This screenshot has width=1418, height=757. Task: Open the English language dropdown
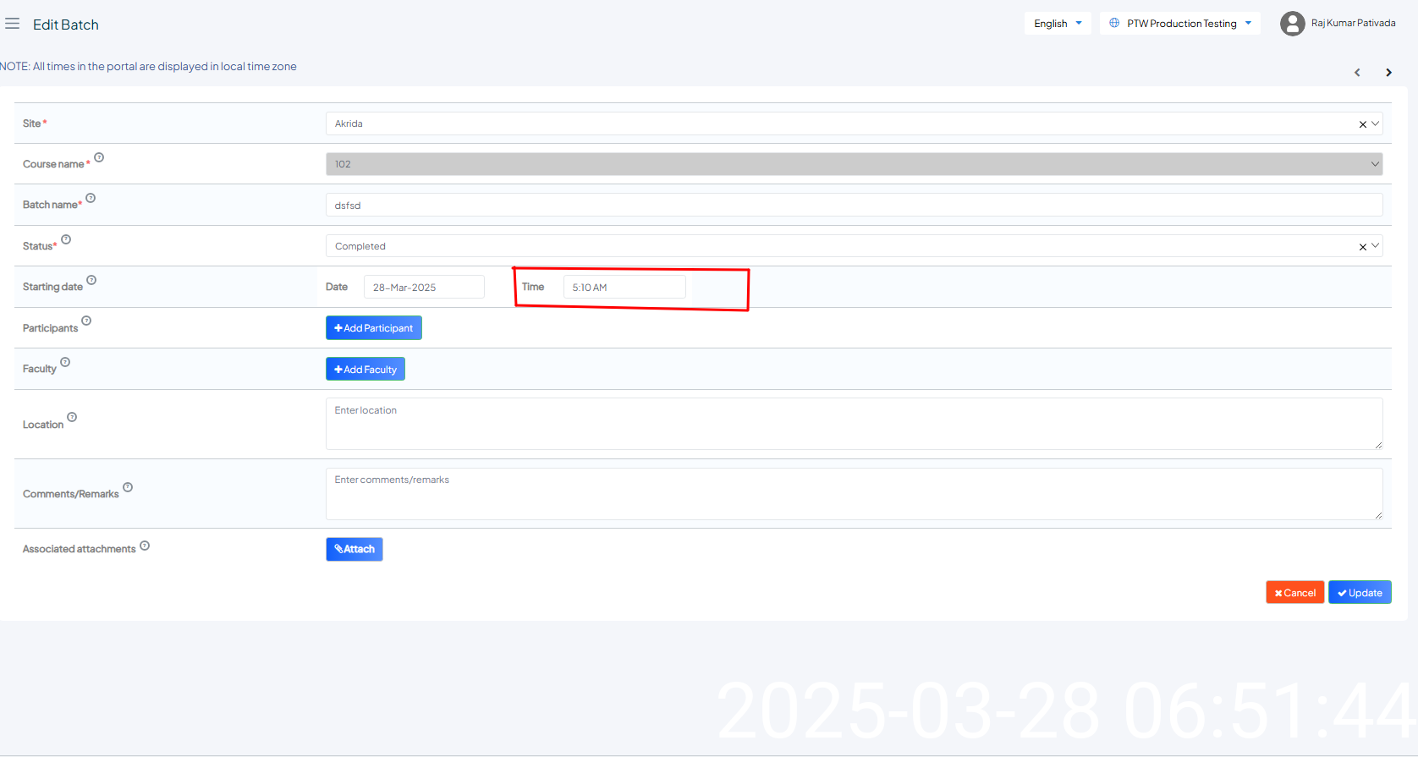click(x=1058, y=24)
